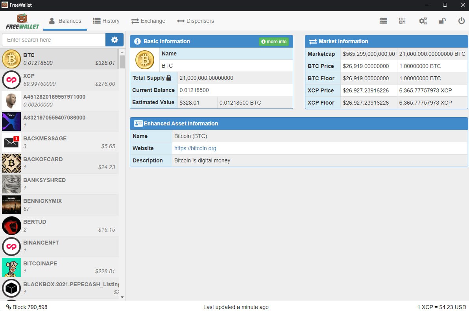Viewport: 469px width, 311px height.
Task: Open the https://bitcoin.org website link
Action: click(195, 148)
